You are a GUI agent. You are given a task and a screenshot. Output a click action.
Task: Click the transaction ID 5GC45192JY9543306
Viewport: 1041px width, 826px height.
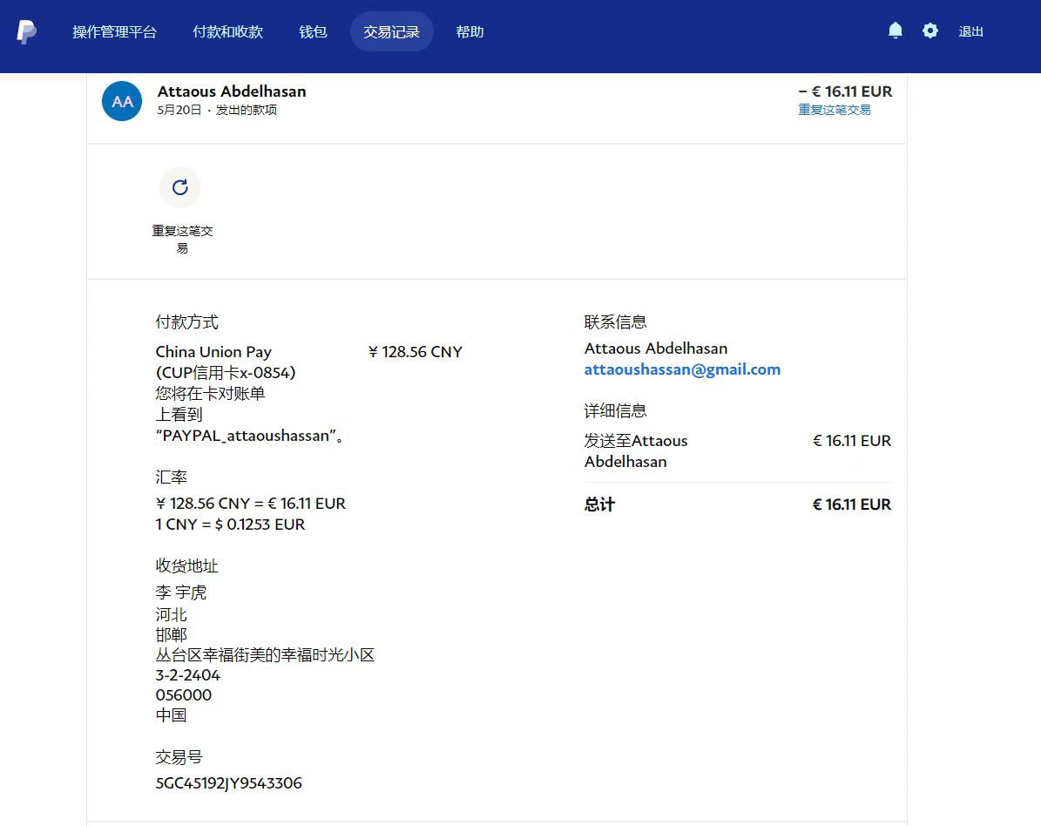pos(228,783)
